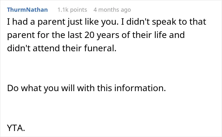Click the first line starting I had a parent

107,22
